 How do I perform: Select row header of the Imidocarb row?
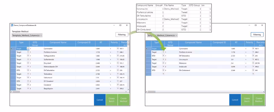tap(149, 67)
